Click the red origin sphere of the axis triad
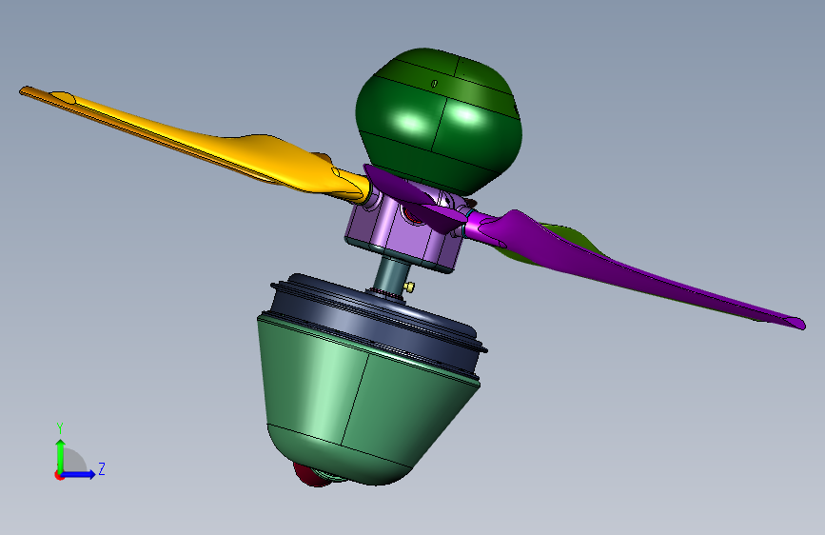Viewport: 825px width, 535px height. coord(58,475)
